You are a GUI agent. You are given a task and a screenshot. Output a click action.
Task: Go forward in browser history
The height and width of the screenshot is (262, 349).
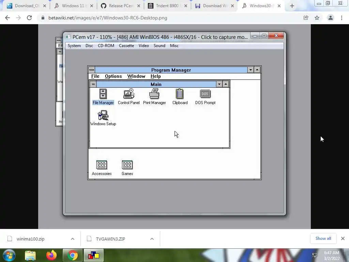(x=18, y=18)
